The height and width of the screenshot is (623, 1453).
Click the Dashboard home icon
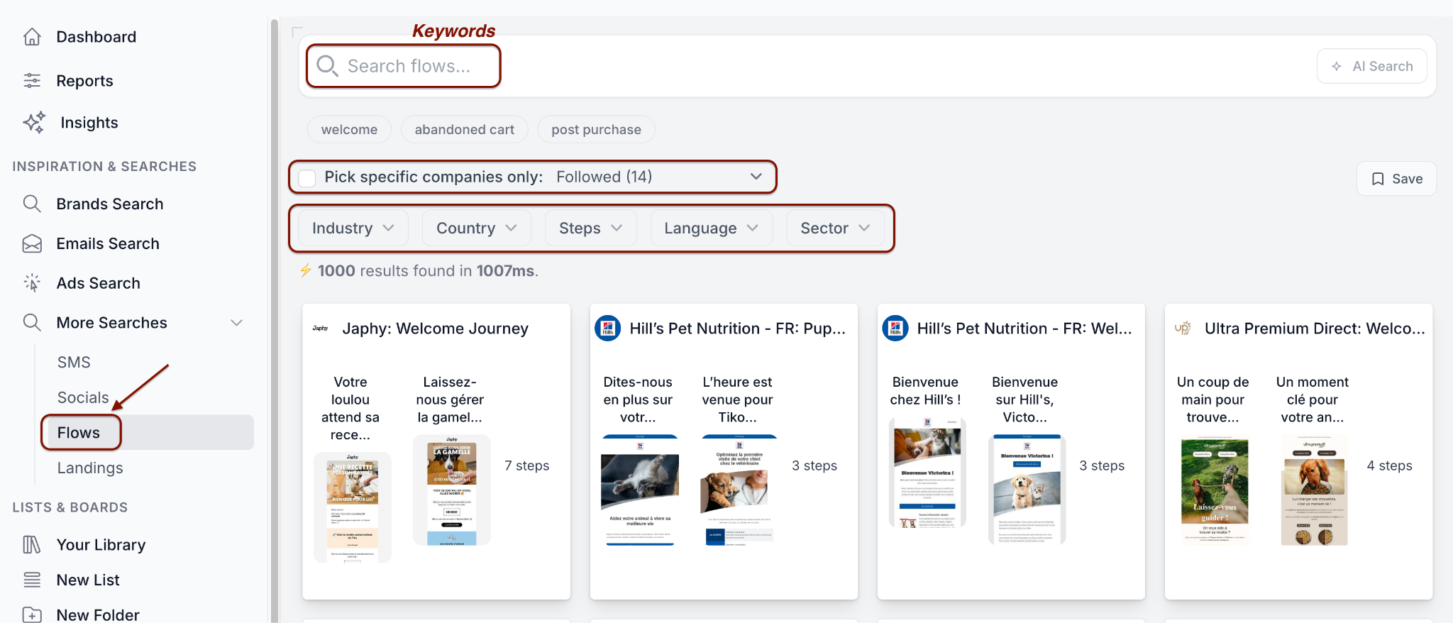click(x=32, y=37)
